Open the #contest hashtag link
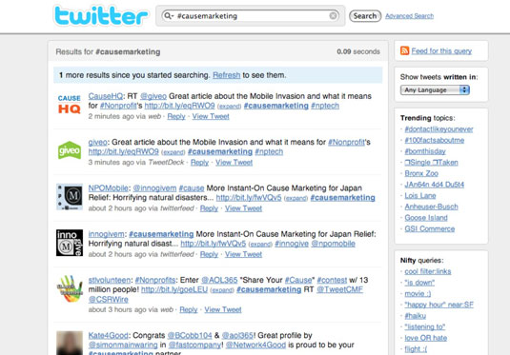Screen dimensions: 510x355 click(x=332, y=280)
